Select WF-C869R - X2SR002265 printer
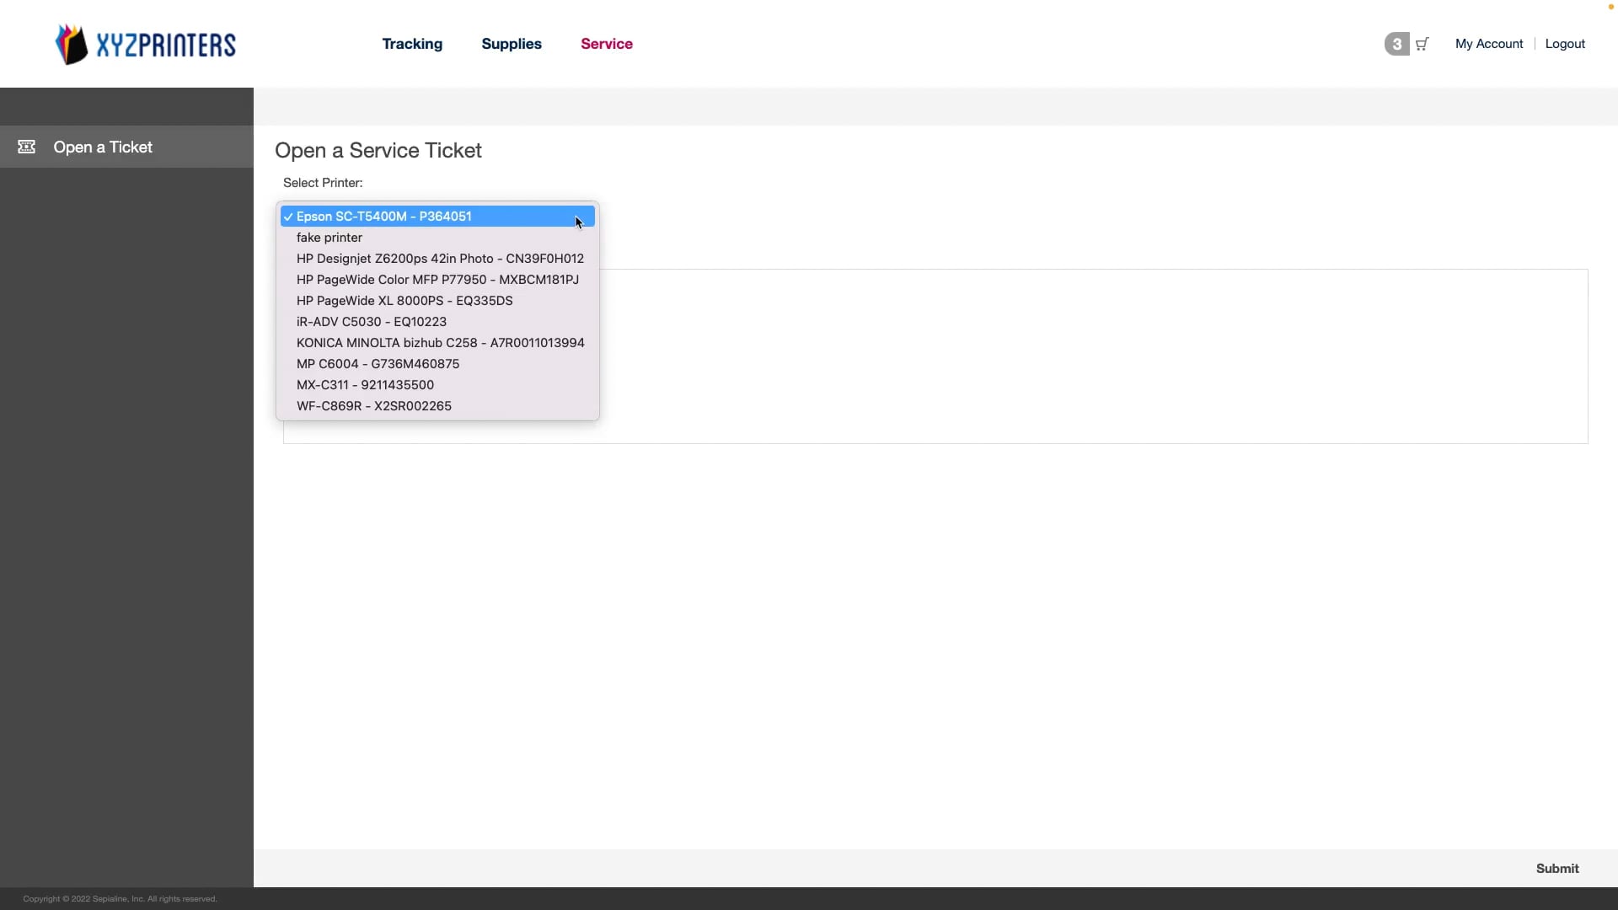This screenshot has height=910, width=1618. point(374,405)
